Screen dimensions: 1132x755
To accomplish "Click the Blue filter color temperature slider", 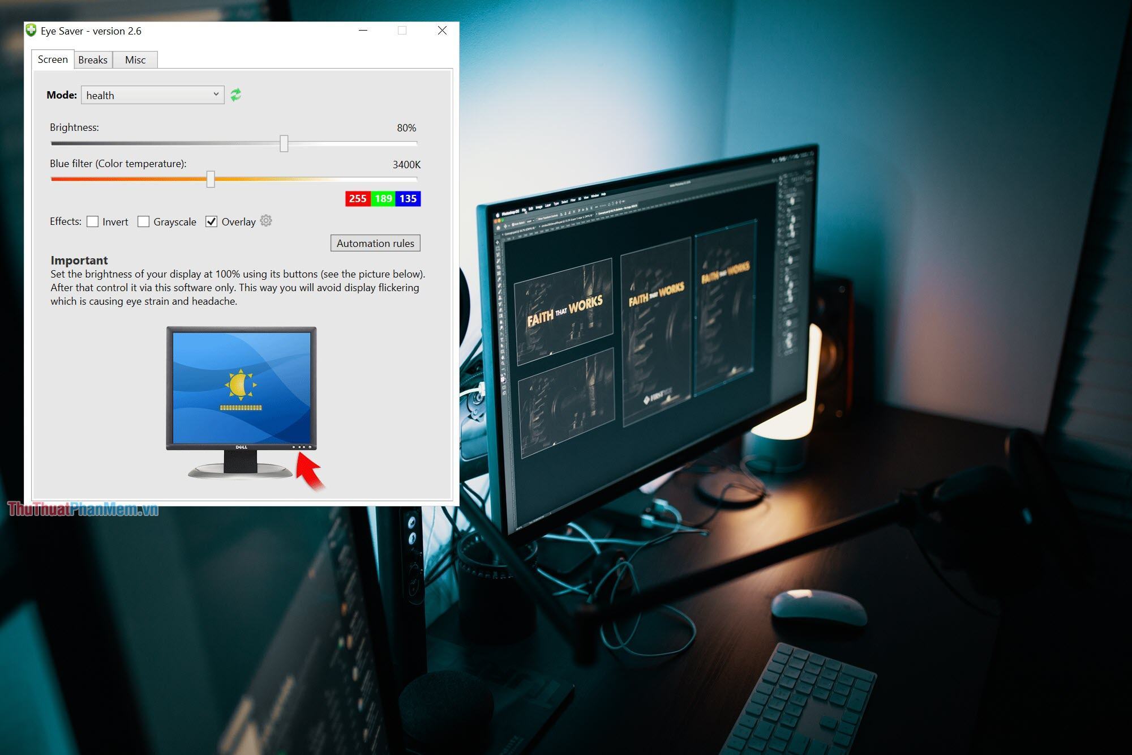I will tap(212, 178).
